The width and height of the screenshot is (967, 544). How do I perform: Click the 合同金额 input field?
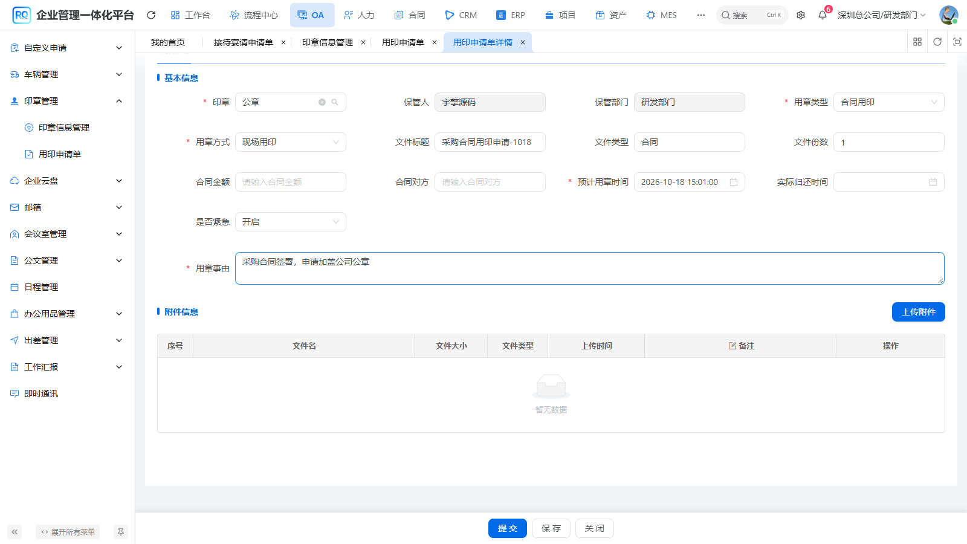[x=291, y=182]
